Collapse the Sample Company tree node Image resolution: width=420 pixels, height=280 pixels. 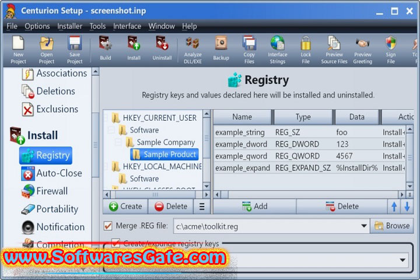pos(118,142)
